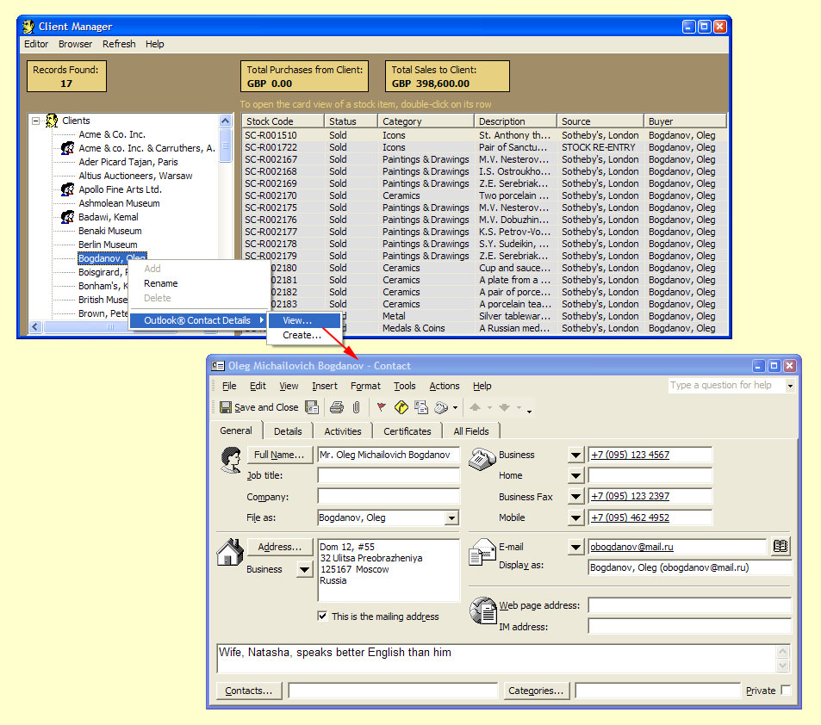Screen dimensions: 821x725
Task: Click the Previous Item up-arrow icon
Action: [475, 407]
